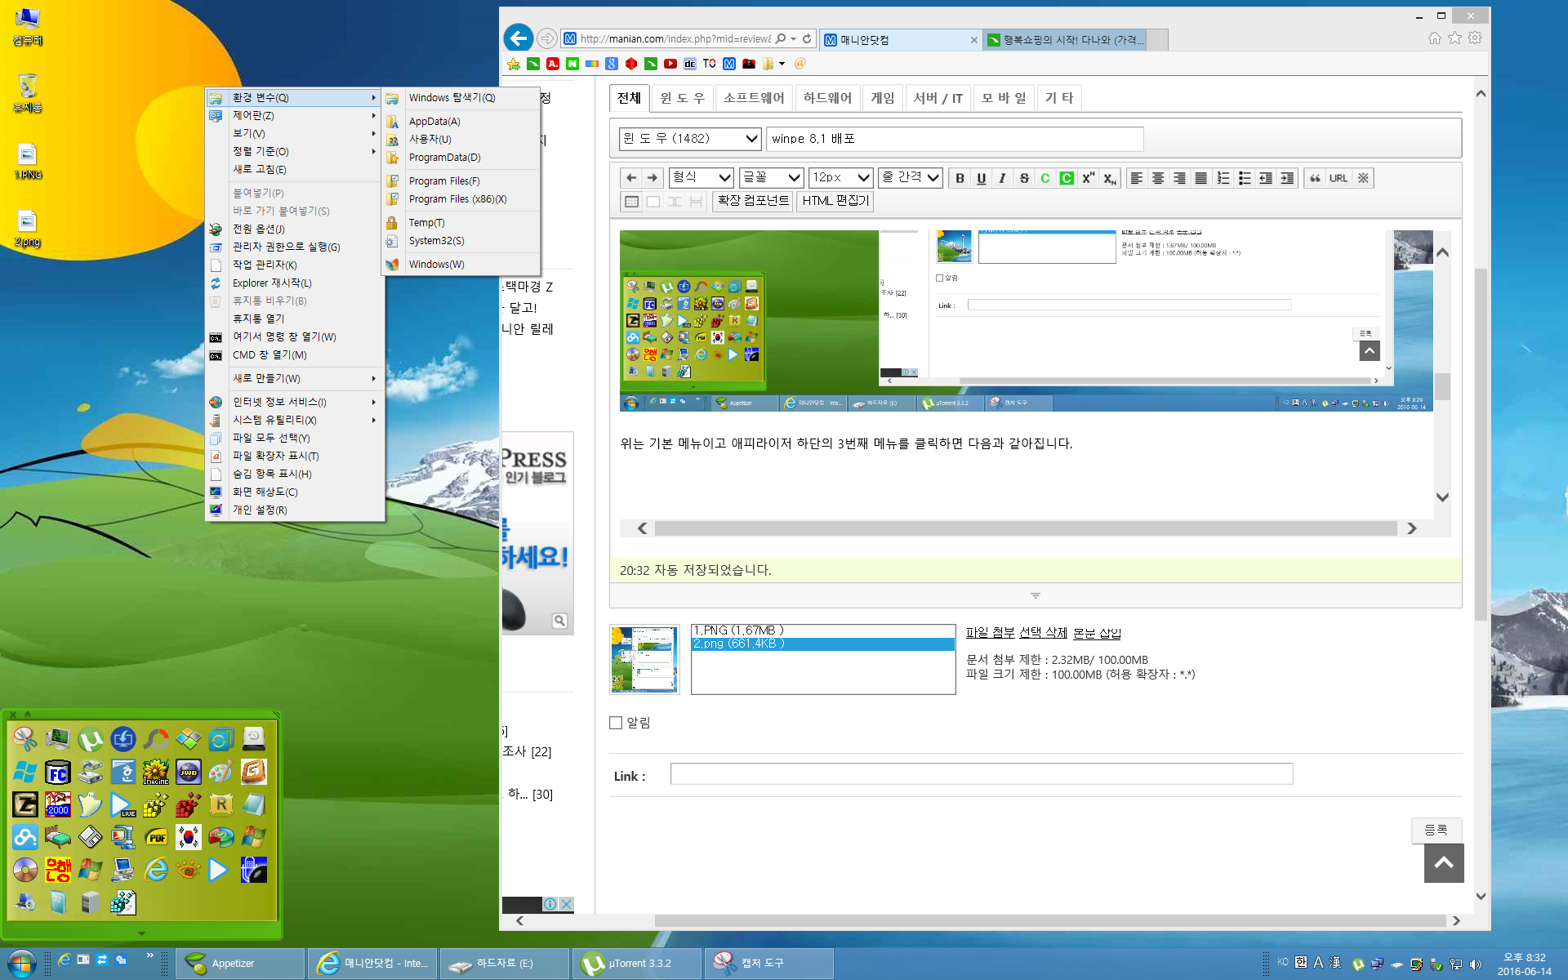1568x980 pixels.
Task: Open the 형식 format dropdown
Action: 701,177
